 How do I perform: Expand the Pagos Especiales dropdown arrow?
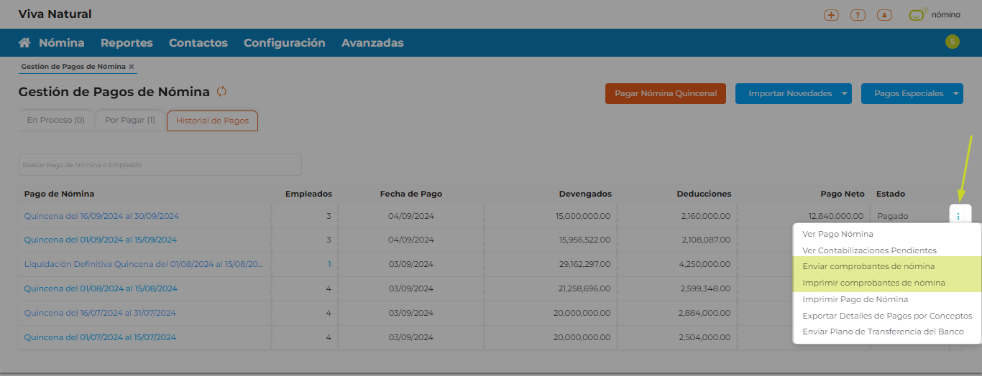pyautogui.click(x=955, y=93)
